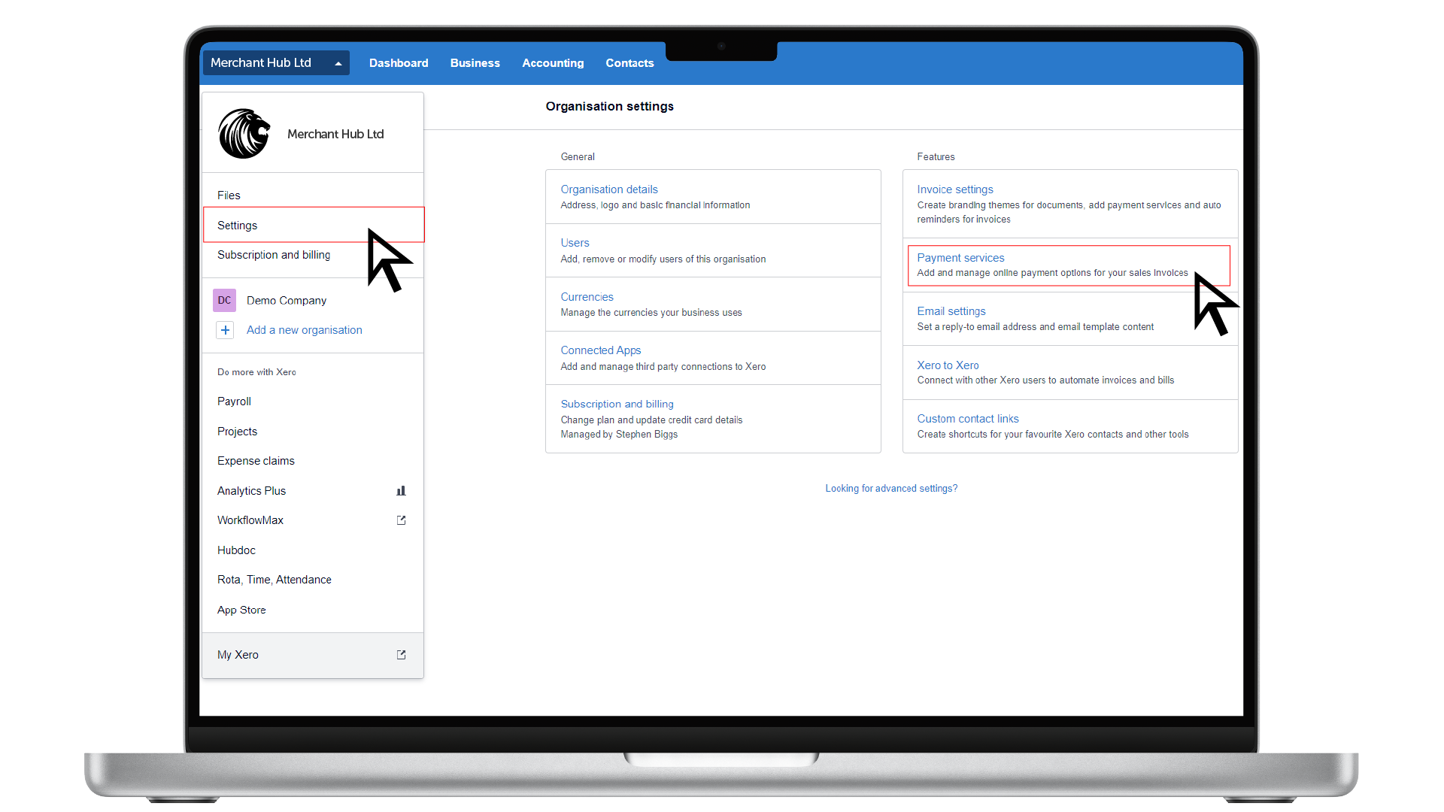
Task: Click Add a new organisation link
Action: [x=305, y=330]
